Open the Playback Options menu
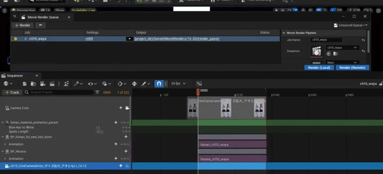Image resolution: width=383 pixels, height=174 pixels. coord(106,84)
